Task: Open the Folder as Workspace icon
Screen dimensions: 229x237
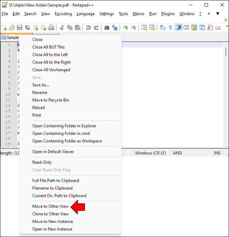Action: tap(218, 28)
